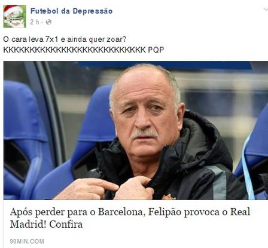This screenshot has height=248, width=268.
Task: Click the "PQP" text ending the caption
Action: pos(156,50)
